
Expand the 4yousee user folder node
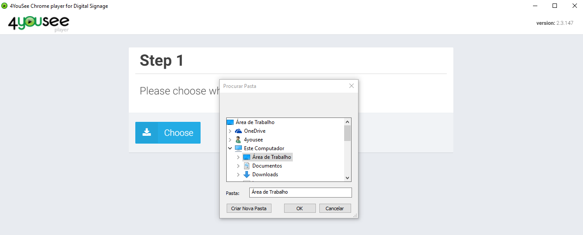230,140
